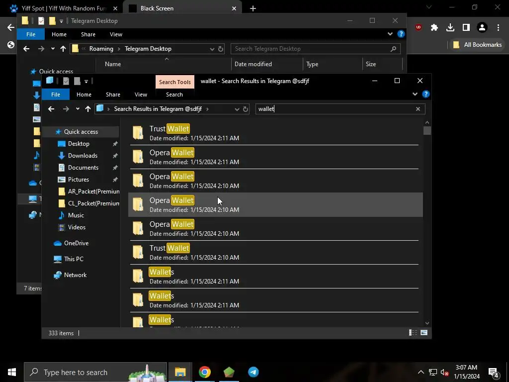509x382 pixels.
Task: Switch to Share ribbon tab in search results window
Action: 113,95
